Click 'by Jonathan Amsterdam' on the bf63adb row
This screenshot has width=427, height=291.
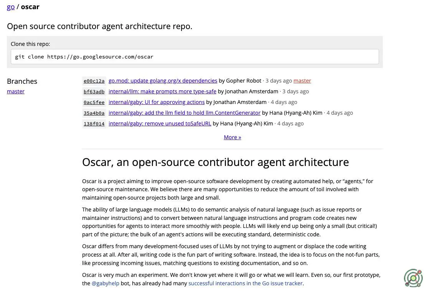point(248,91)
